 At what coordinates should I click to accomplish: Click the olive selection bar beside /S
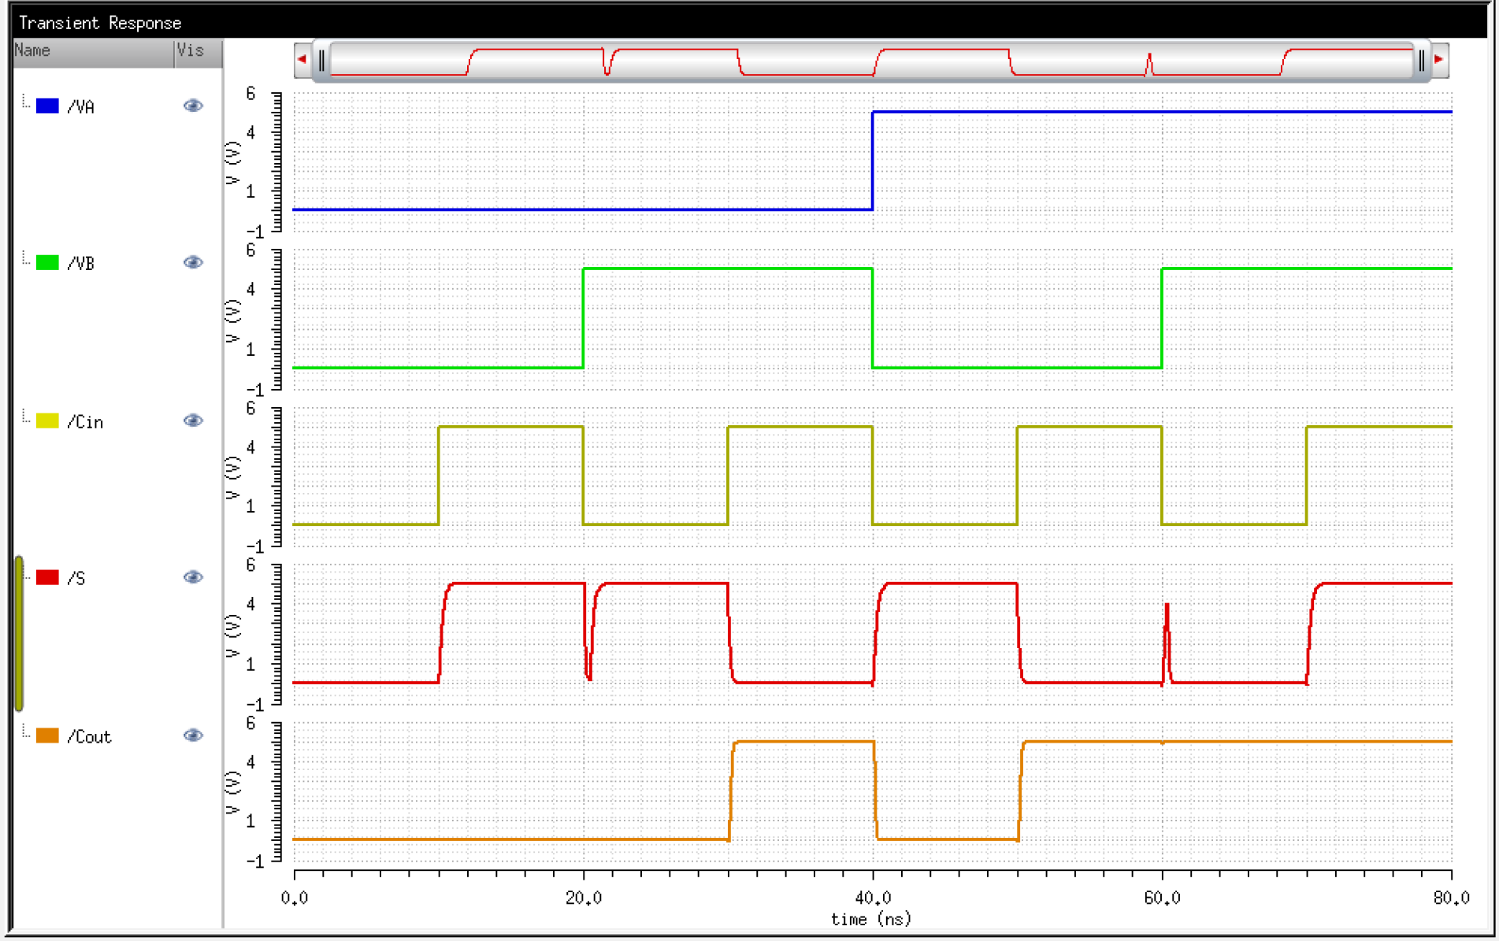pos(19,634)
